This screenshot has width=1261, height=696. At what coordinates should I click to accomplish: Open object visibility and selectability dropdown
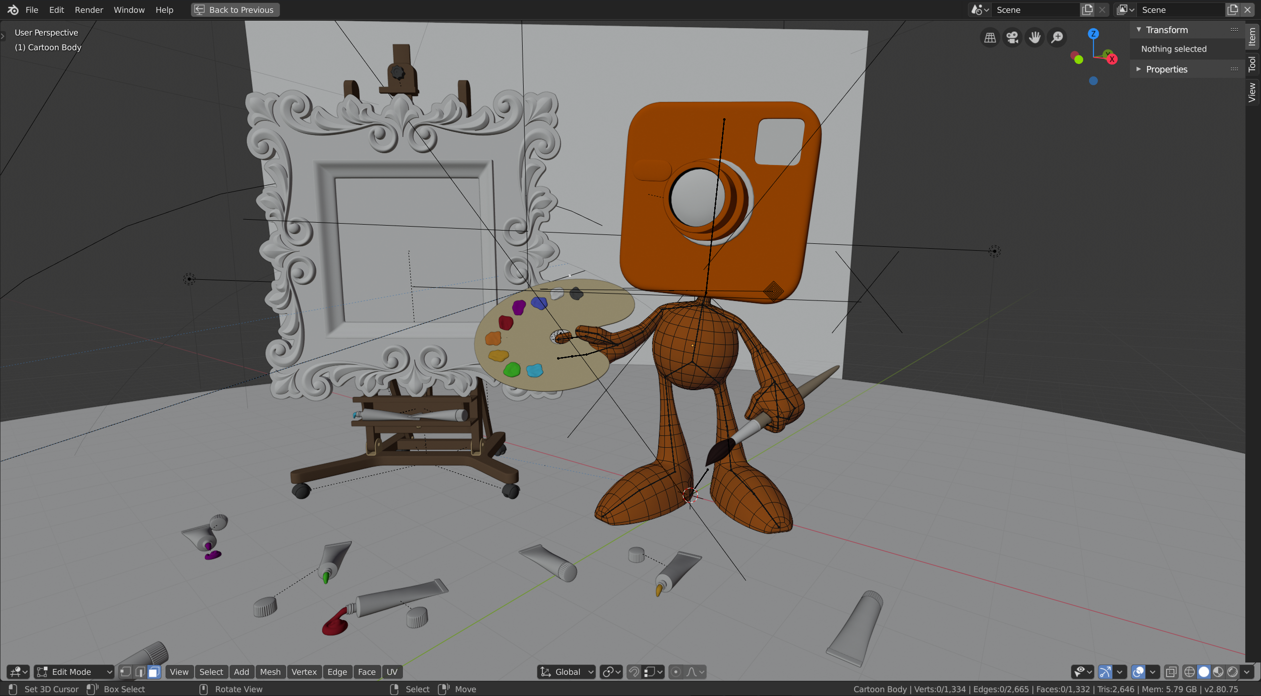tap(1083, 672)
